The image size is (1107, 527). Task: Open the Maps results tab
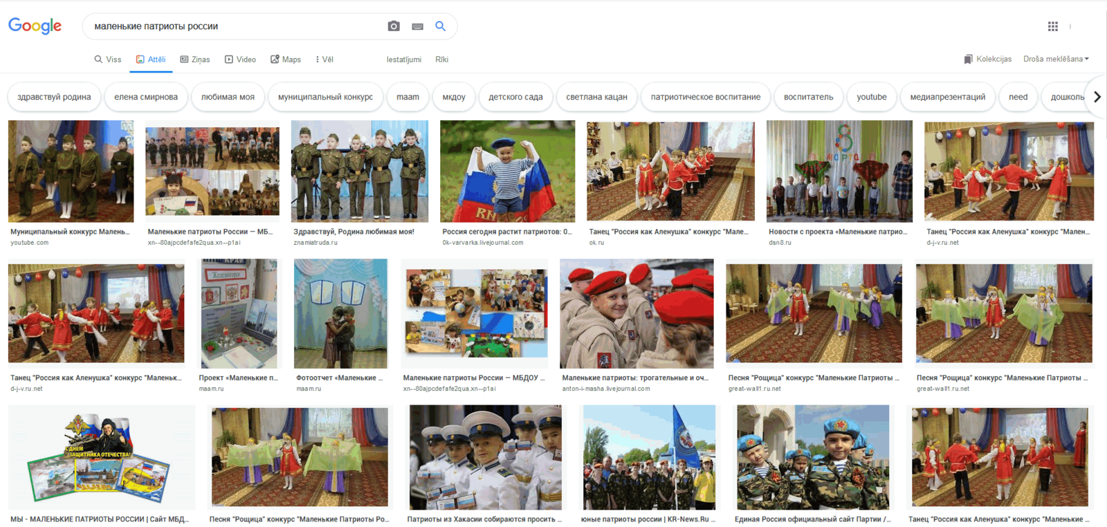pos(285,59)
